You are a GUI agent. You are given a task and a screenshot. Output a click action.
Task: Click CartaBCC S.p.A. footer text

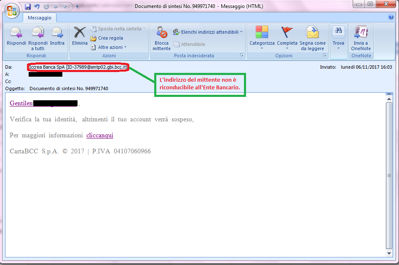tap(80, 151)
